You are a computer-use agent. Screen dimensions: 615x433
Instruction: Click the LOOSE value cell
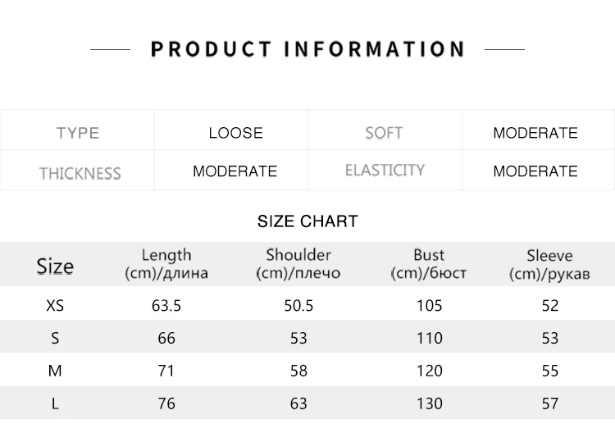235,133
